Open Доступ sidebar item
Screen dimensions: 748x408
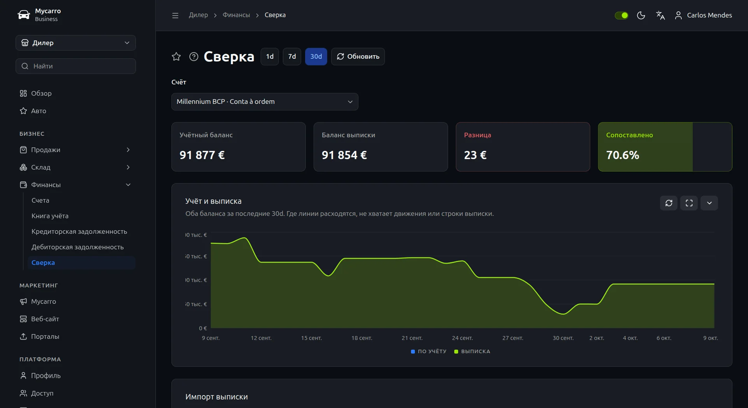[76, 393]
